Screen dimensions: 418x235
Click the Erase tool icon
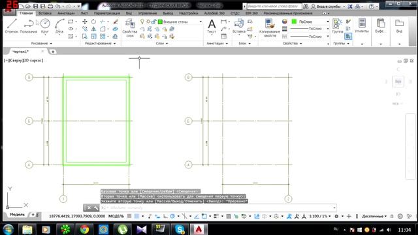coord(115,22)
